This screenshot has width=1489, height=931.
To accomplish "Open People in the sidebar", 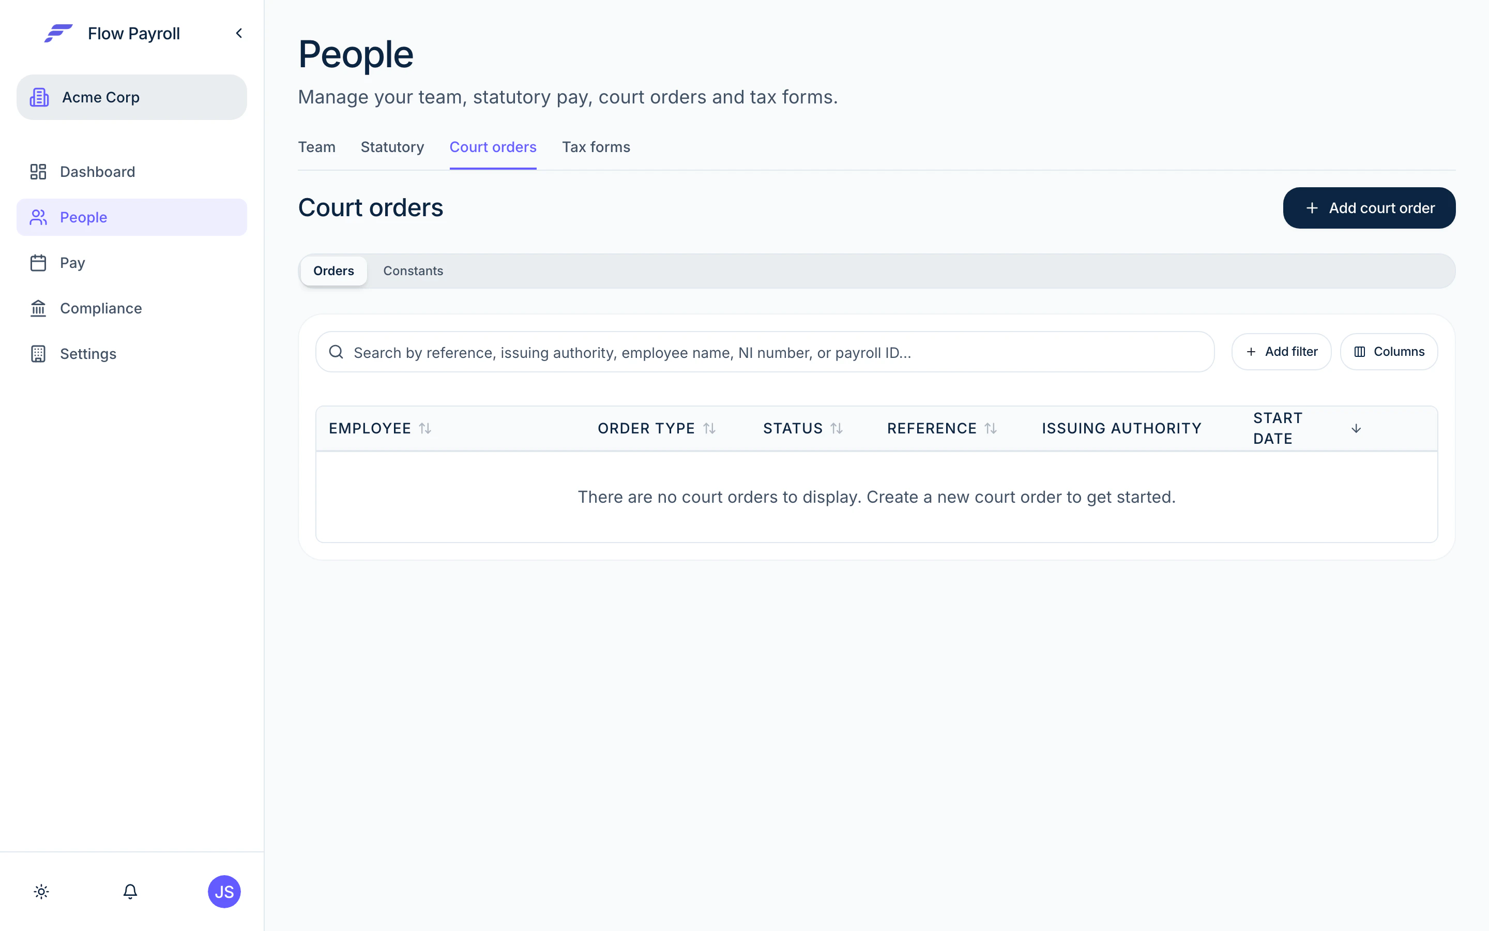I will coord(132,217).
